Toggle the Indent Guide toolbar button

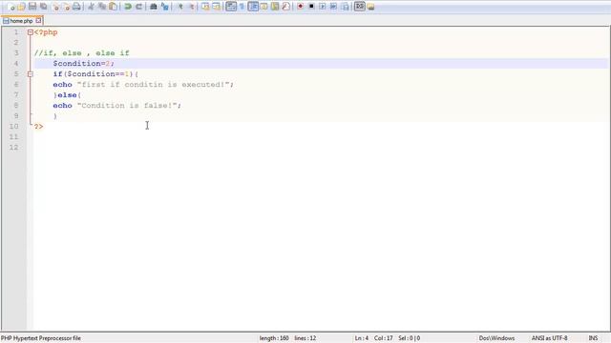pyautogui.click(x=253, y=7)
